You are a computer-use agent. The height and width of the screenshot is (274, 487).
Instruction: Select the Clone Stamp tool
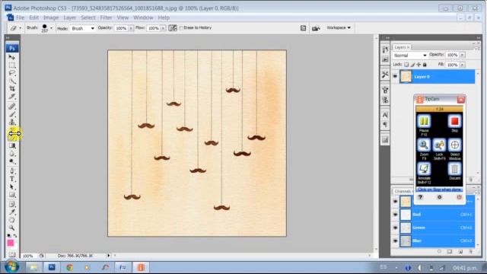(x=12, y=122)
